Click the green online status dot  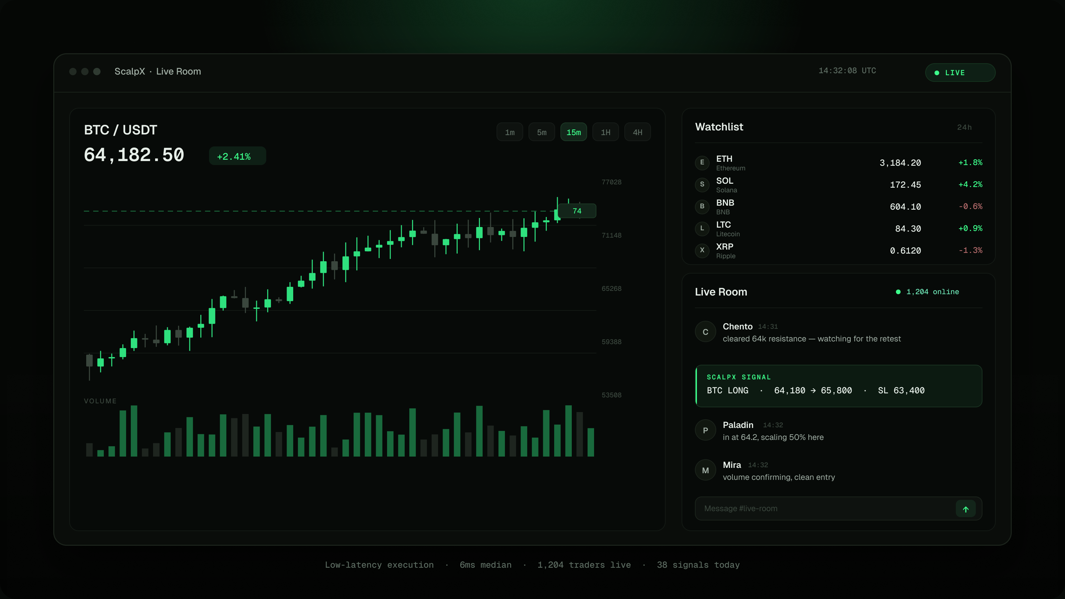coord(898,292)
